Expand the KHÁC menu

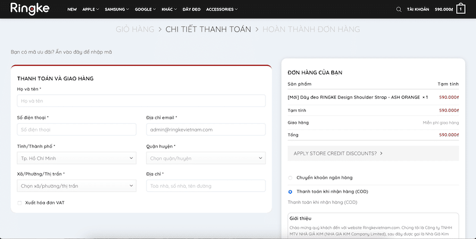169,10
